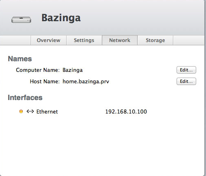Edit the Computer Name
The height and width of the screenshot is (176, 206).
pos(186,70)
